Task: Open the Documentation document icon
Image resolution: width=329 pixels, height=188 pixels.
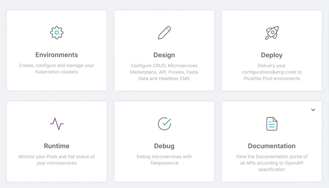Action: coord(272,124)
